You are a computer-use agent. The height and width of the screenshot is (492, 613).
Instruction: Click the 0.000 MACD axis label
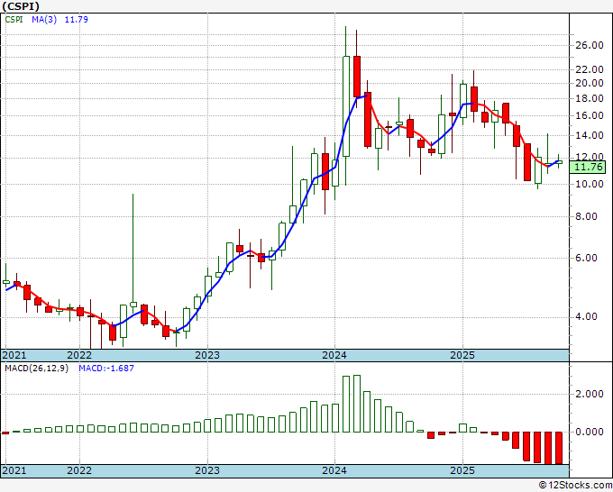[x=590, y=432]
